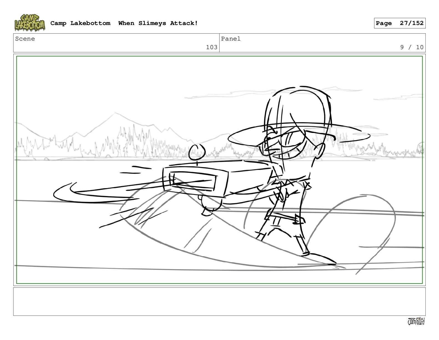439x340 pixels.
Task: Click the panel count '9 / 10'
Action: (412, 47)
